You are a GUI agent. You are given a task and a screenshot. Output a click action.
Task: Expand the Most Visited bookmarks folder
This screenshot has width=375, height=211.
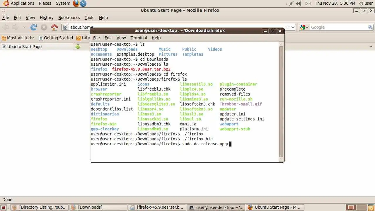point(18,38)
